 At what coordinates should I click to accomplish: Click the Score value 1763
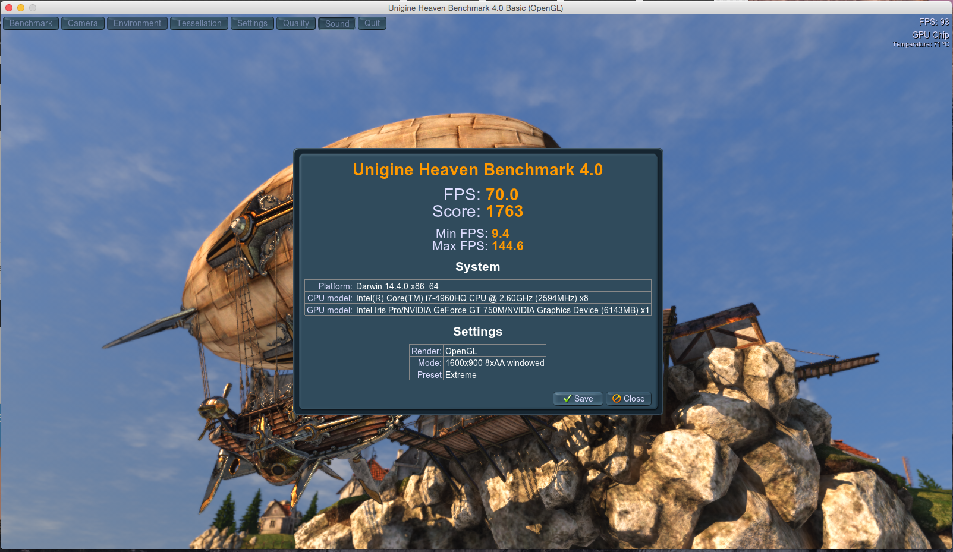click(505, 211)
